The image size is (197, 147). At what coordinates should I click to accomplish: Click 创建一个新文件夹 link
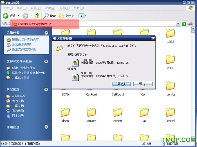(x=24, y=68)
